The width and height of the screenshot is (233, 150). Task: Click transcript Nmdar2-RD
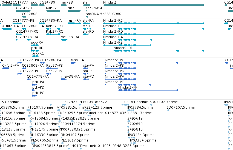tap(113, 32)
